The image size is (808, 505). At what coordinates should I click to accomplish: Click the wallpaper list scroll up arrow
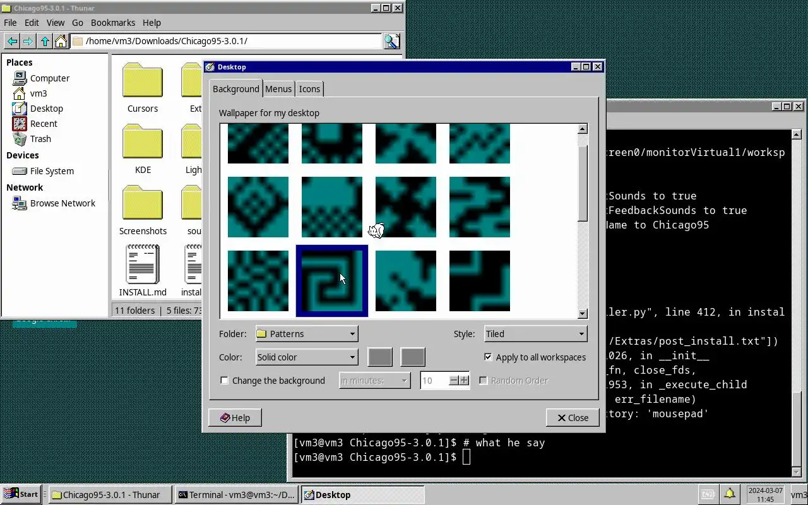(583, 129)
